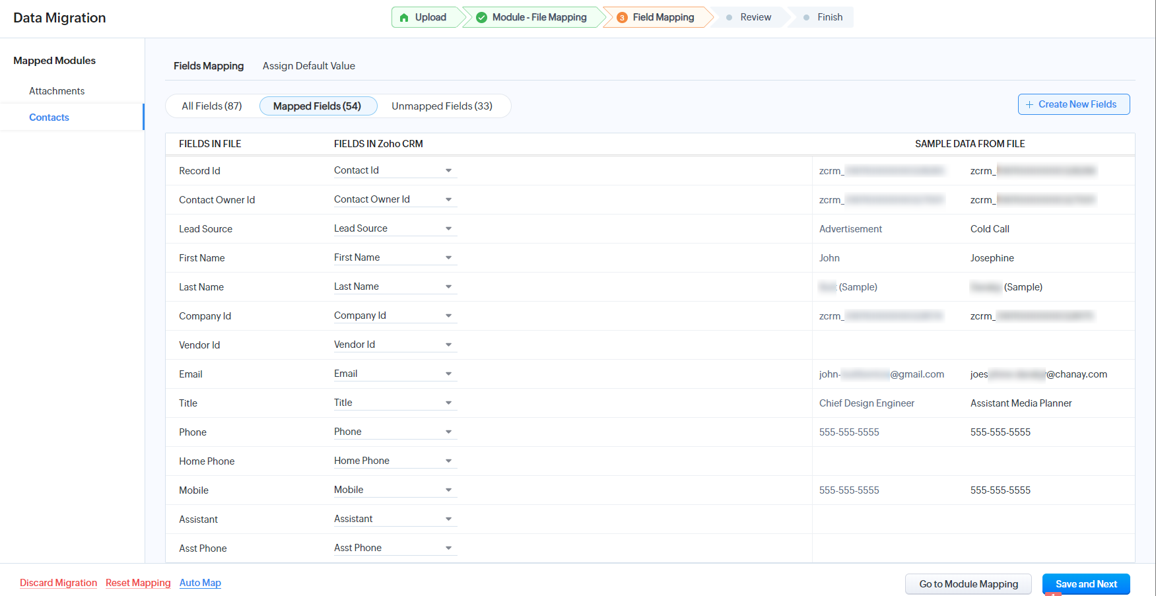Image resolution: width=1156 pixels, height=596 pixels.
Task: Click the Review step indicator dot
Action: (x=729, y=18)
